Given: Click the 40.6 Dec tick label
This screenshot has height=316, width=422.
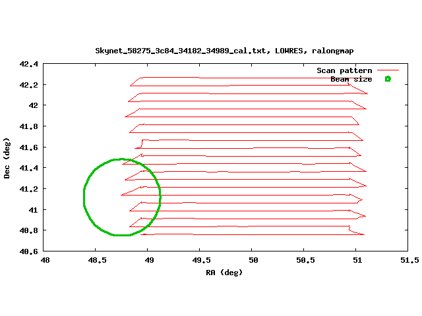Looking at the screenshot, I should (28, 251).
